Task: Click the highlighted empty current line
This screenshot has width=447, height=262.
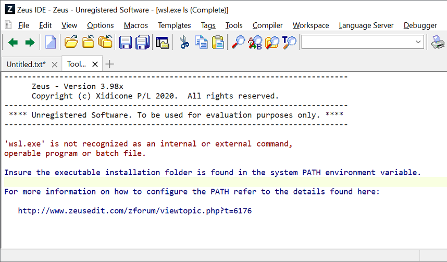Action: pyautogui.click(x=225, y=182)
